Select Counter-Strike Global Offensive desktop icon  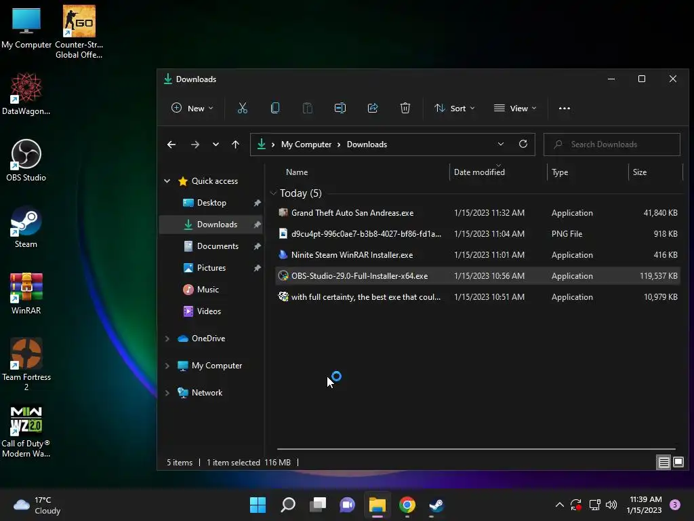point(79,32)
